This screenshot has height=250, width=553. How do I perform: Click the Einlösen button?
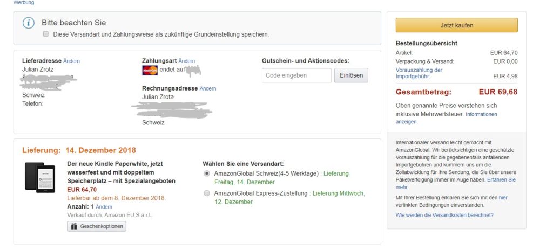point(351,75)
